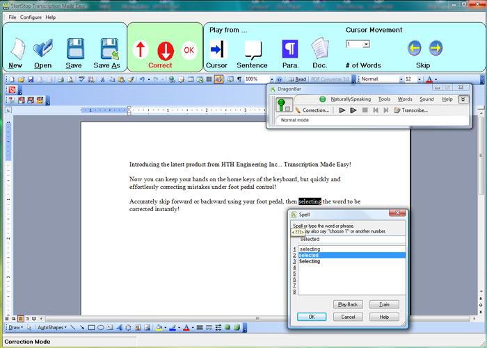Open DragonBar Words menu
This screenshot has height=348, width=487.
(405, 99)
